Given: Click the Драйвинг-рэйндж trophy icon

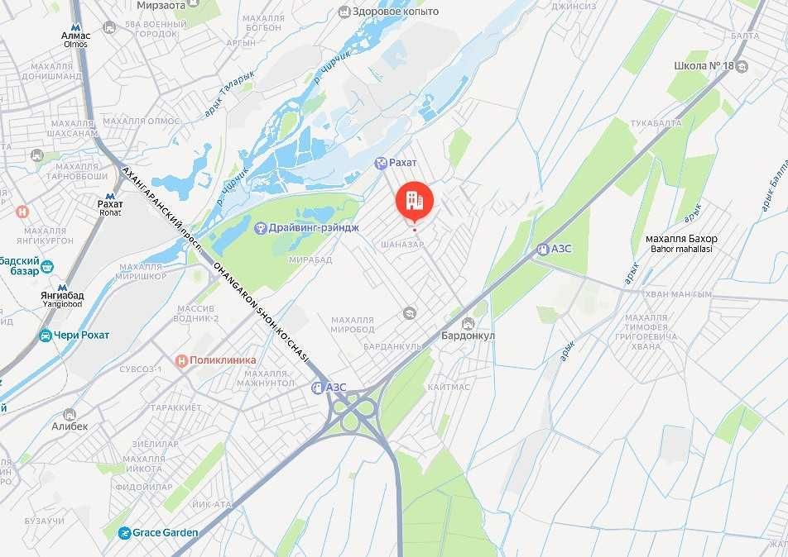Looking at the screenshot, I should click(260, 228).
